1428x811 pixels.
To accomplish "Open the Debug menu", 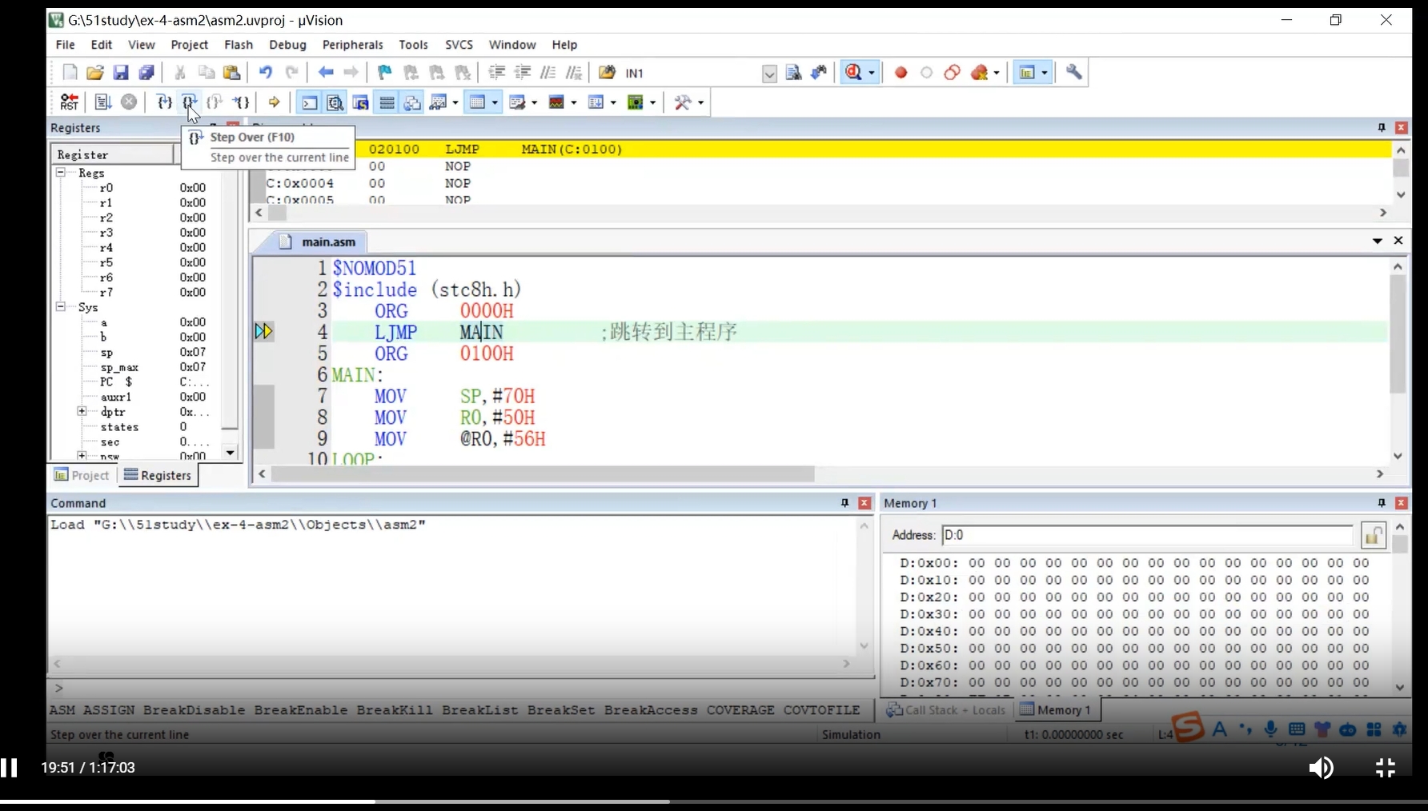I will [x=287, y=45].
